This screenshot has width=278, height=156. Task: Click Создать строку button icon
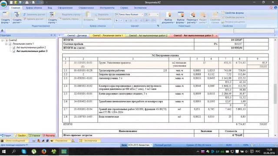(52, 15)
